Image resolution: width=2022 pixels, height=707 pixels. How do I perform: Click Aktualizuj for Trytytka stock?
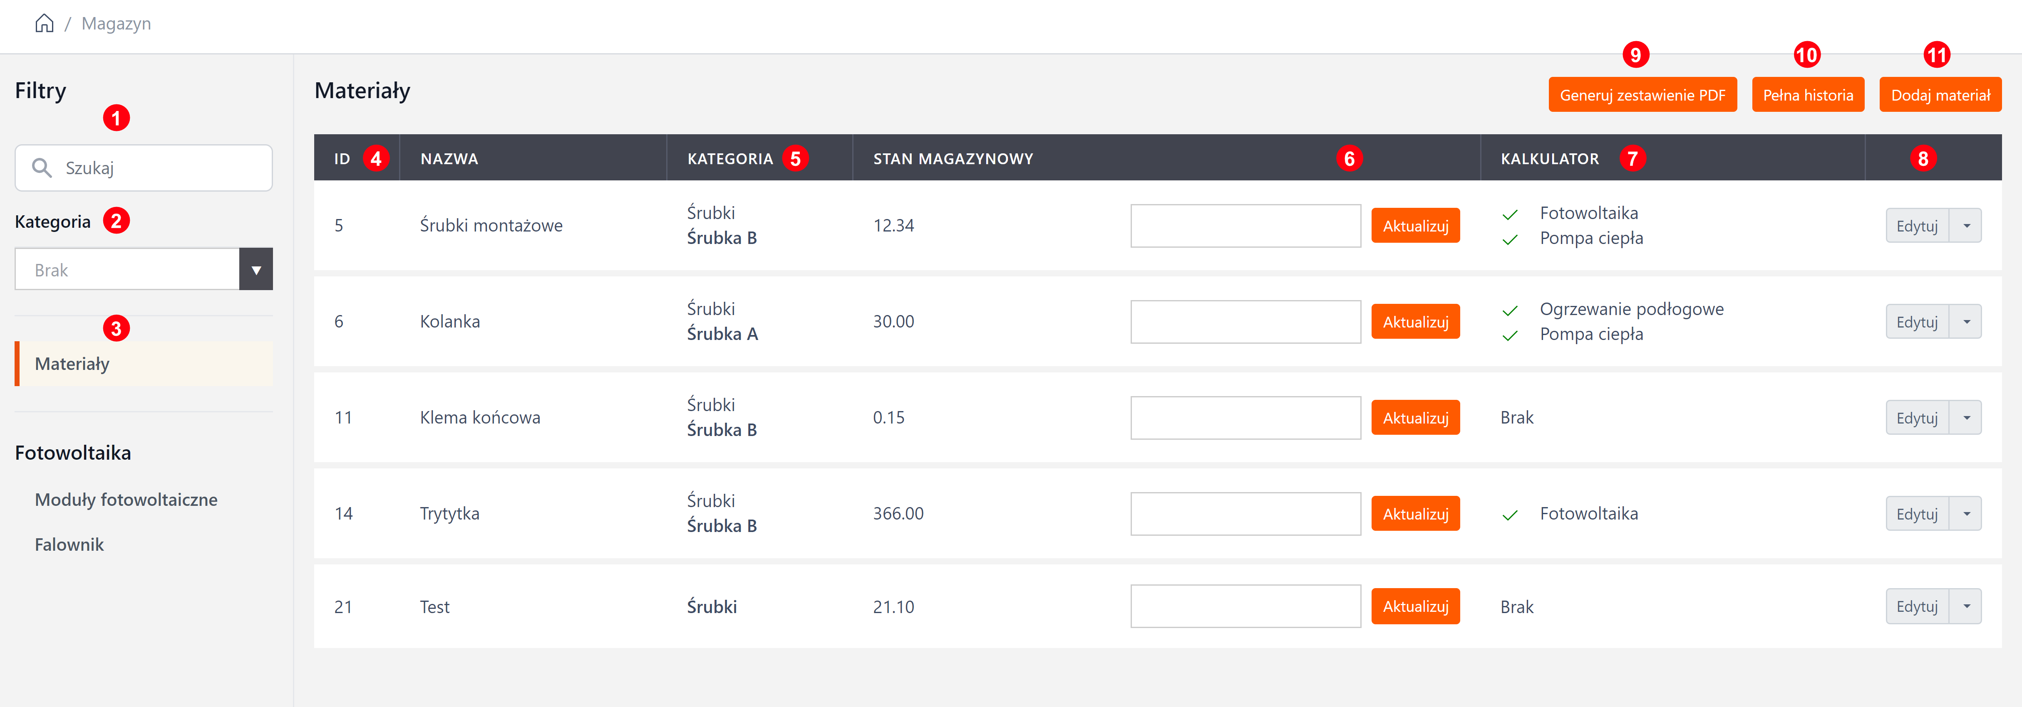1415,514
